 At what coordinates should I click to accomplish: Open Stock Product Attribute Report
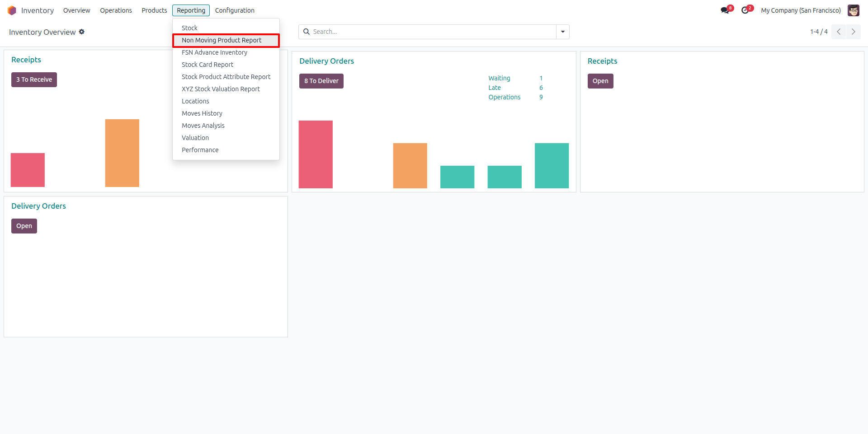226,77
